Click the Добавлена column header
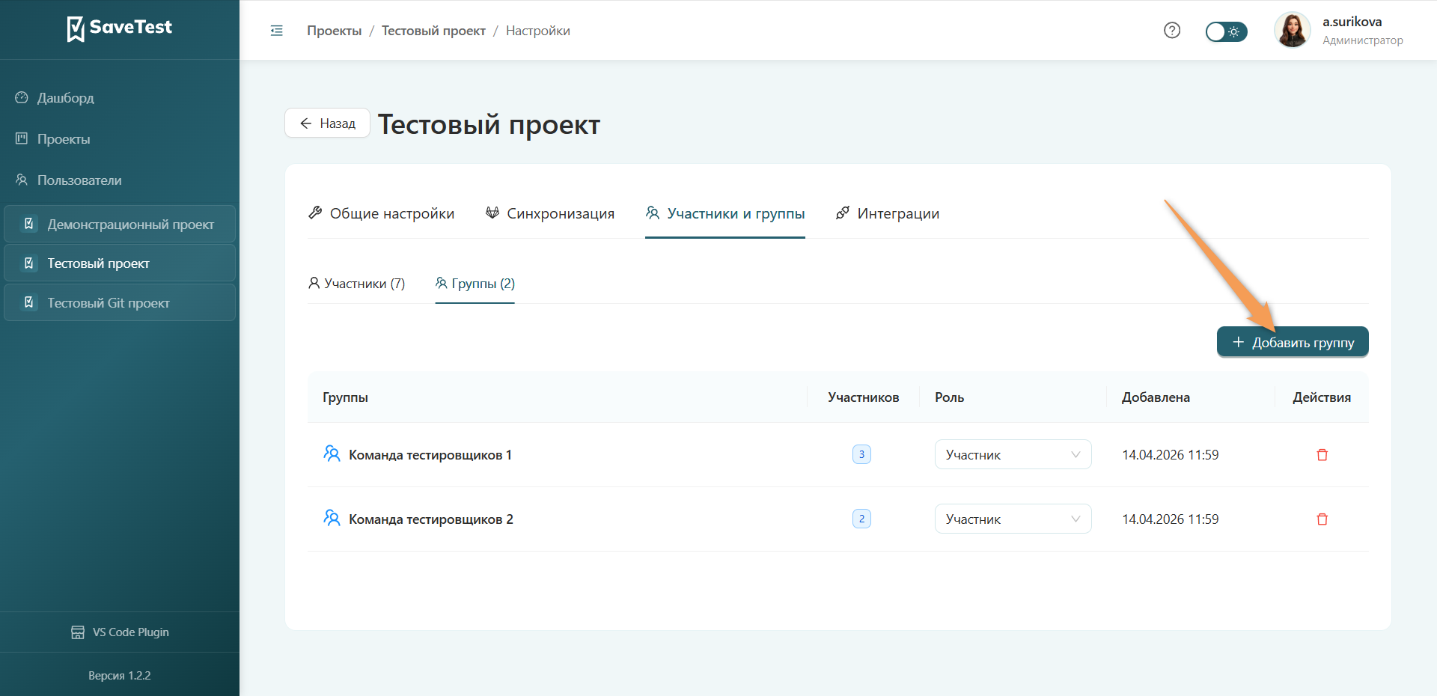Viewport: 1437px width, 696px height. pyautogui.click(x=1156, y=397)
